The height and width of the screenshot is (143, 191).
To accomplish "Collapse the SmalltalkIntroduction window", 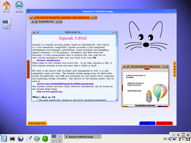I will coord(167,66).
